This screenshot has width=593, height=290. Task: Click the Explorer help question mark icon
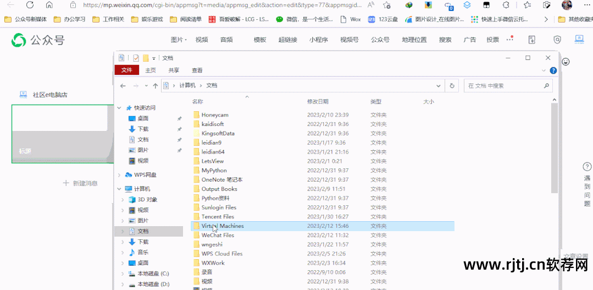pyautogui.click(x=553, y=70)
